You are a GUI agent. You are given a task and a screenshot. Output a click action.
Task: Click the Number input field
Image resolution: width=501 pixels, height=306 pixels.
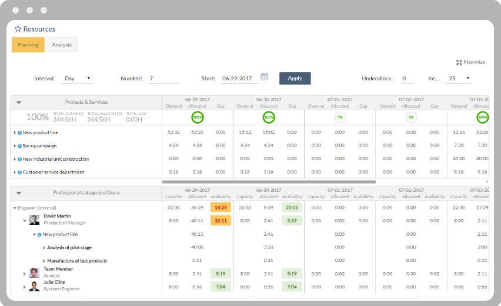pos(163,79)
